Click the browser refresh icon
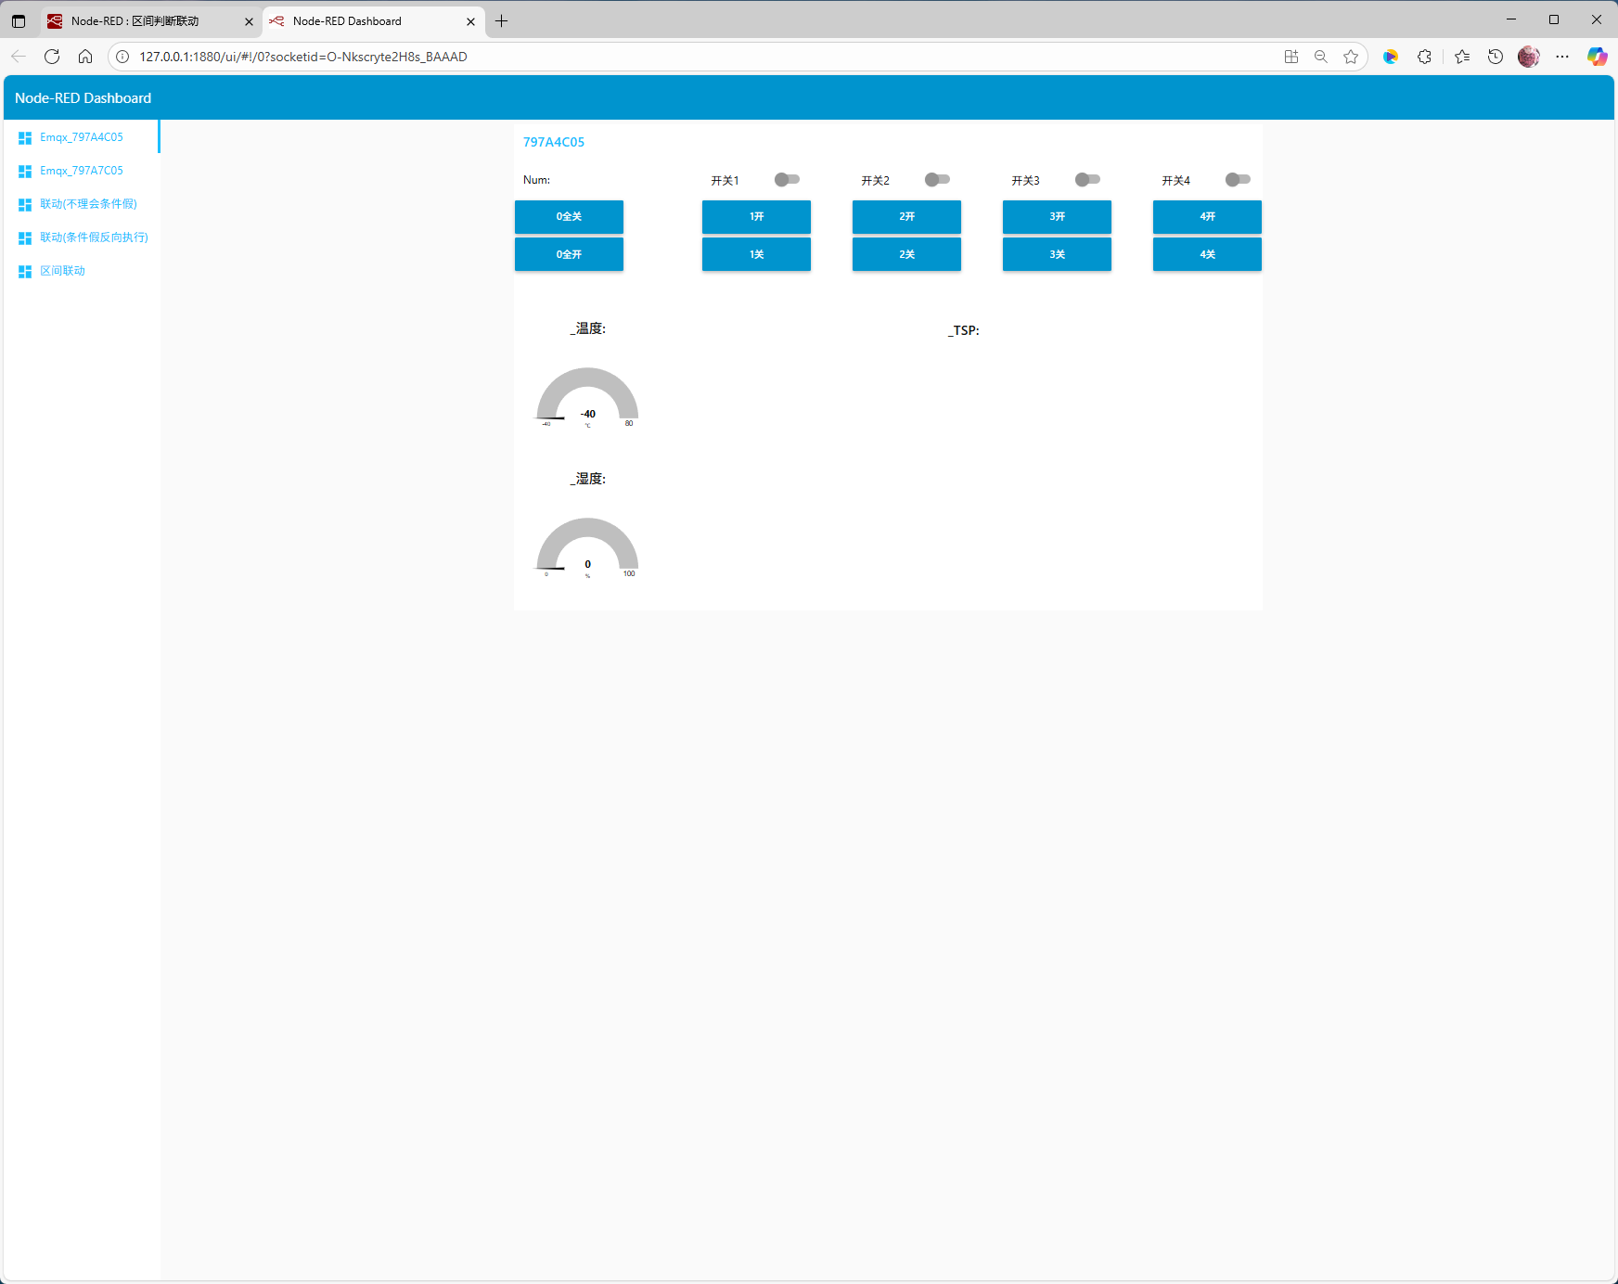1618x1284 pixels. pyautogui.click(x=52, y=57)
